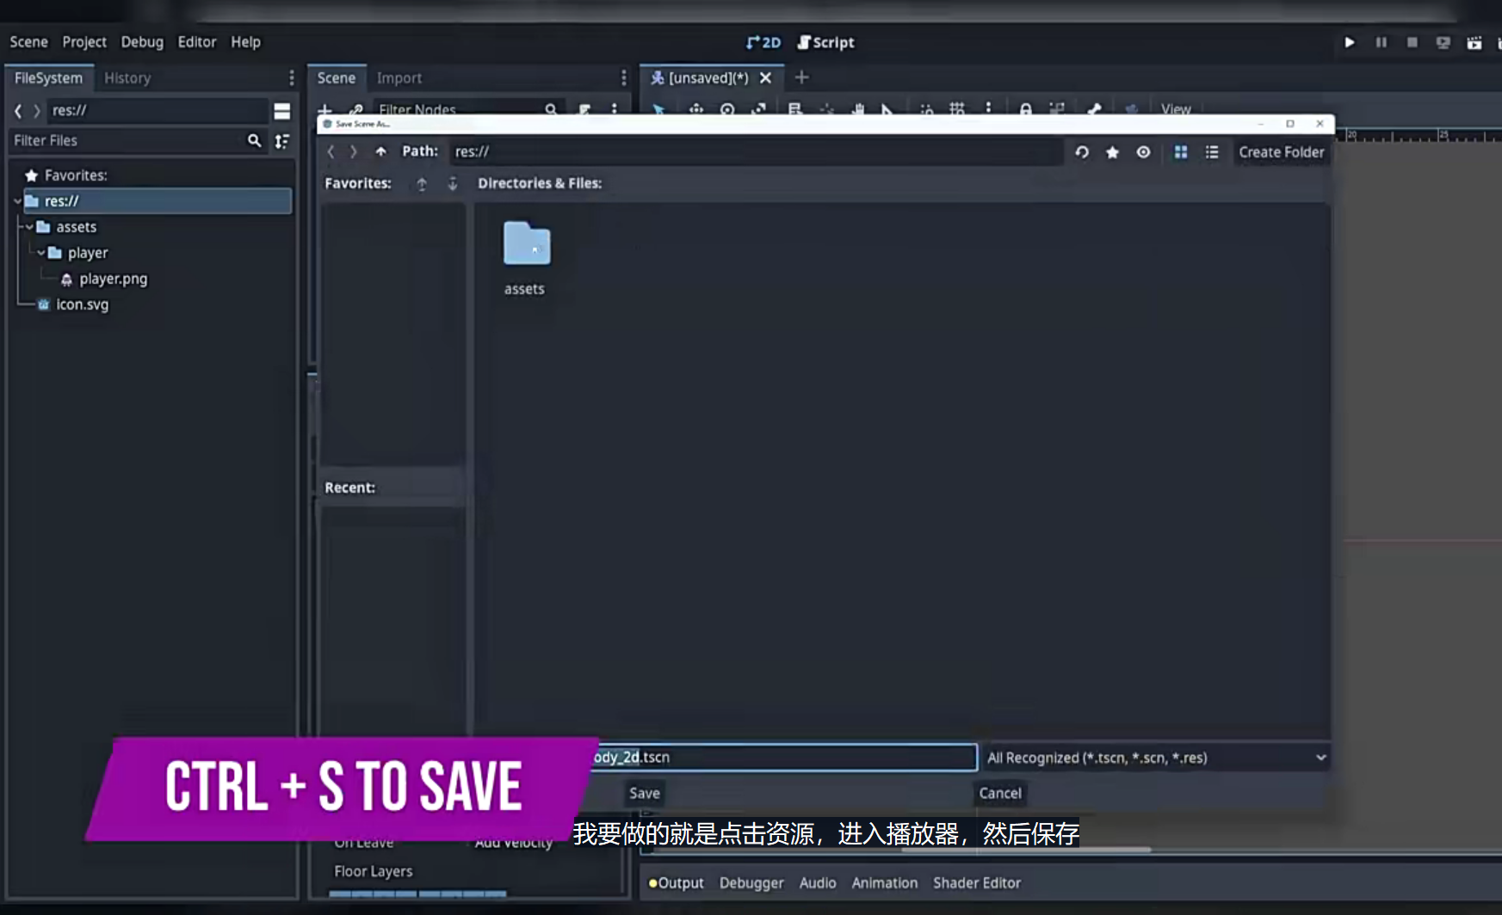The height and width of the screenshot is (915, 1502).
Task: Switch dialog to thumbnail grid view
Action: (x=1181, y=152)
